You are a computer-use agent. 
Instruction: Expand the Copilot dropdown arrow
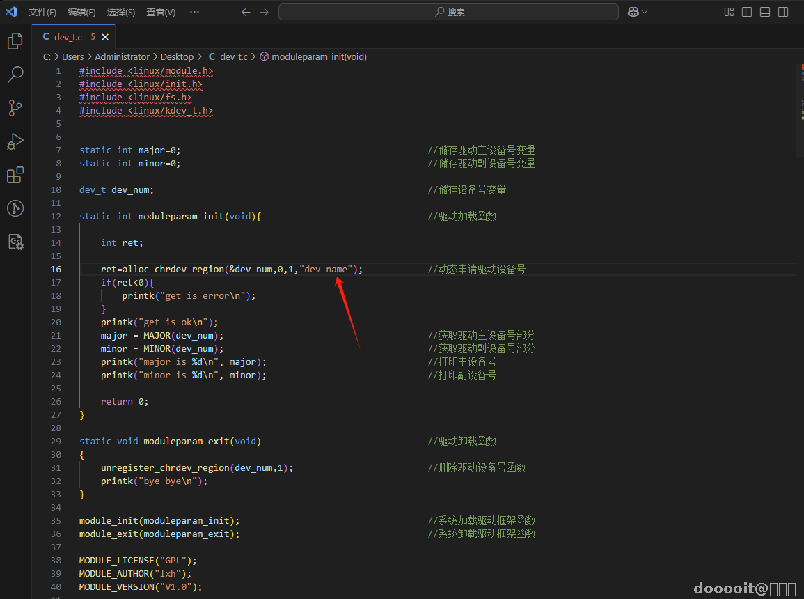645,12
